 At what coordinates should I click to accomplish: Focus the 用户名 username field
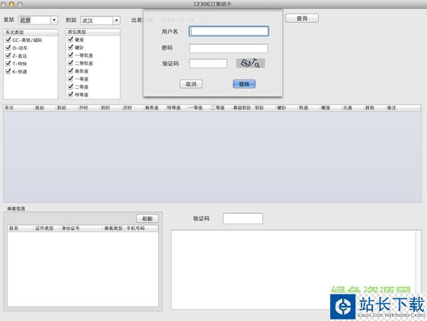click(228, 31)
